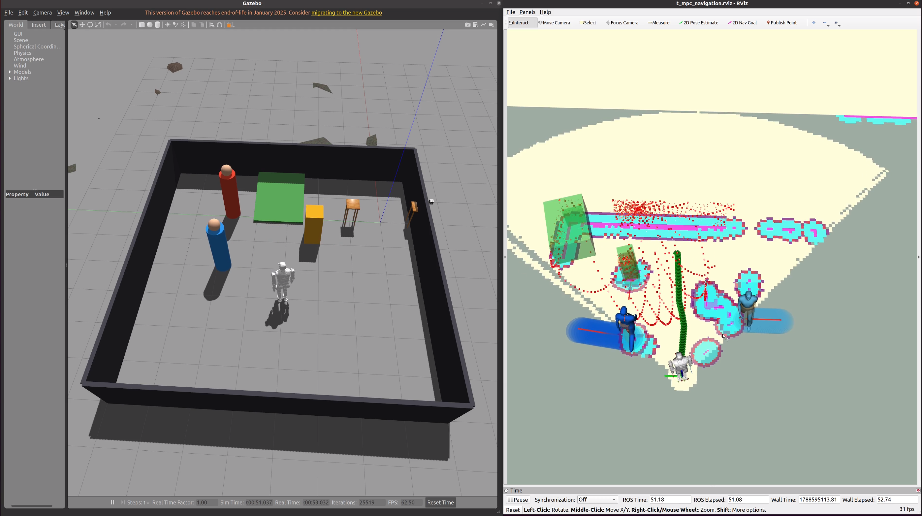The image size is (922, 516).
Task: Expand the Lights tree item
Action: pos(10,79)
